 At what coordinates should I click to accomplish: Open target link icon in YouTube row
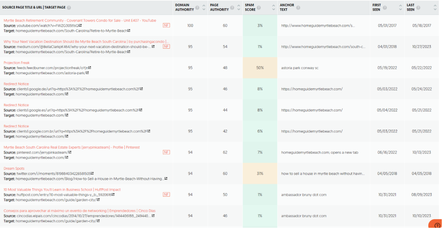click(129, 31)
